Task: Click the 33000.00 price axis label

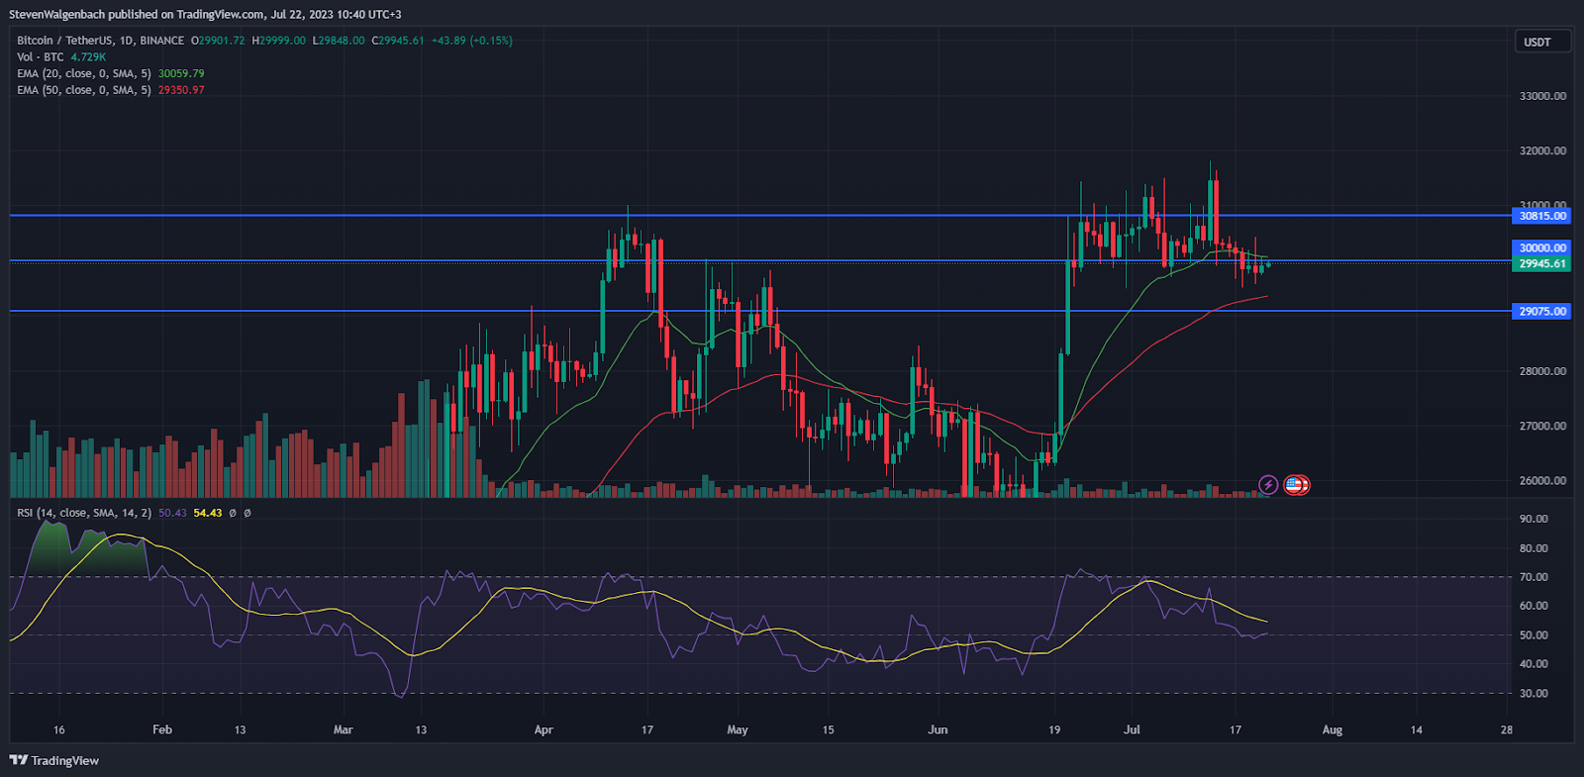Action: [1542, 96]
